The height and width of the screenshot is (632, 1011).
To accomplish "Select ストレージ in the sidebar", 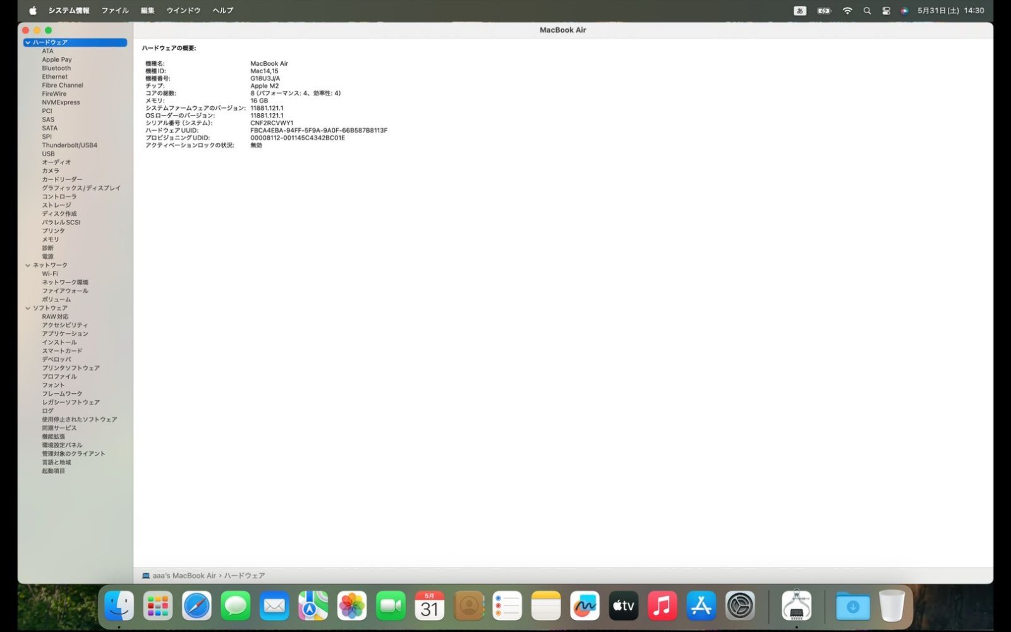I will pyautogui.click(x=56, y=205).
